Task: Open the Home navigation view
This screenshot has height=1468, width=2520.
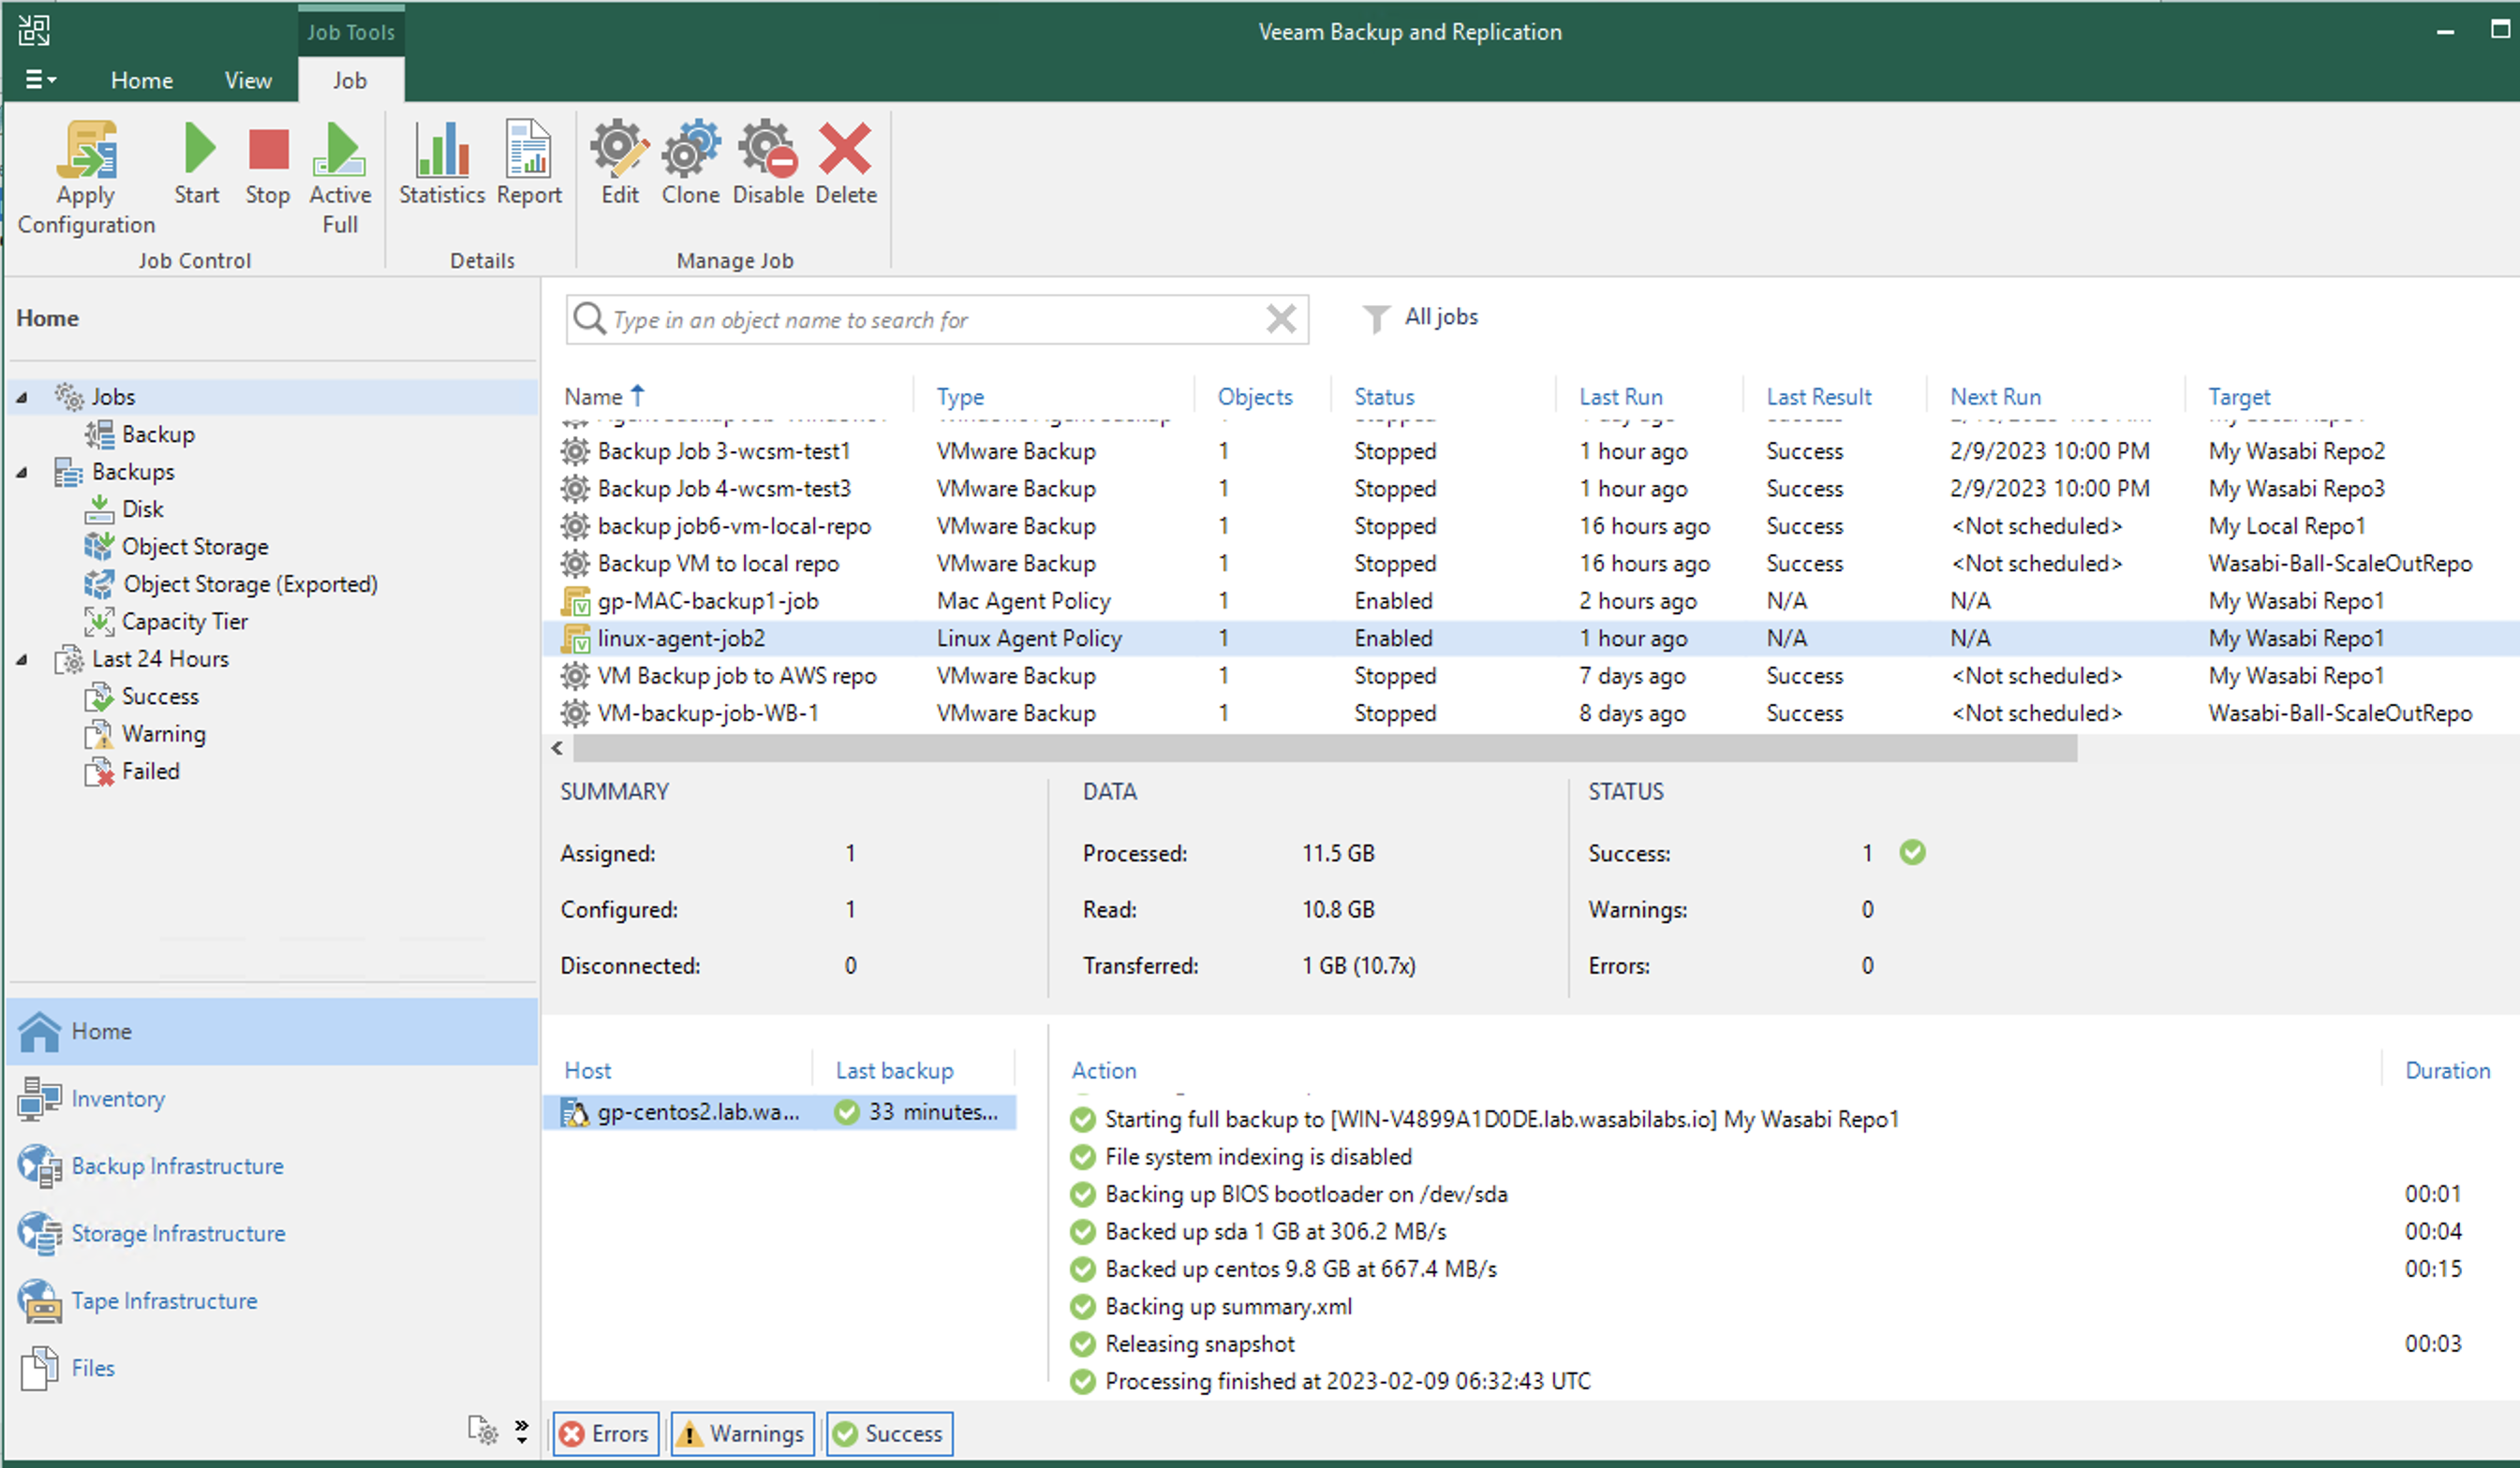Action: coord(272,1032)
